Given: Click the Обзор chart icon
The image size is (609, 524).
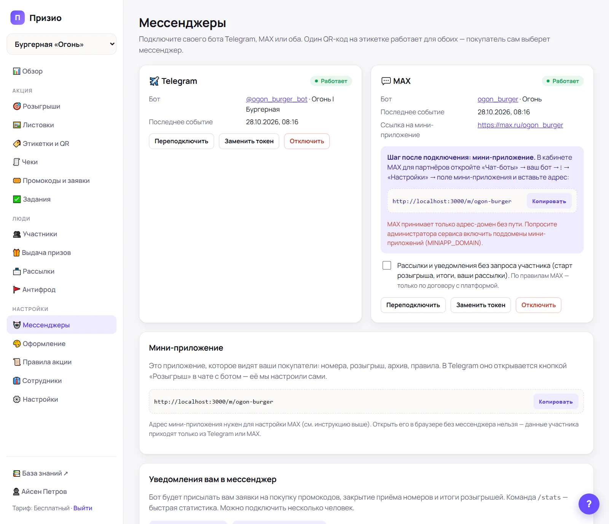Looking at the screenshot, I should click(x=17, y=71).
